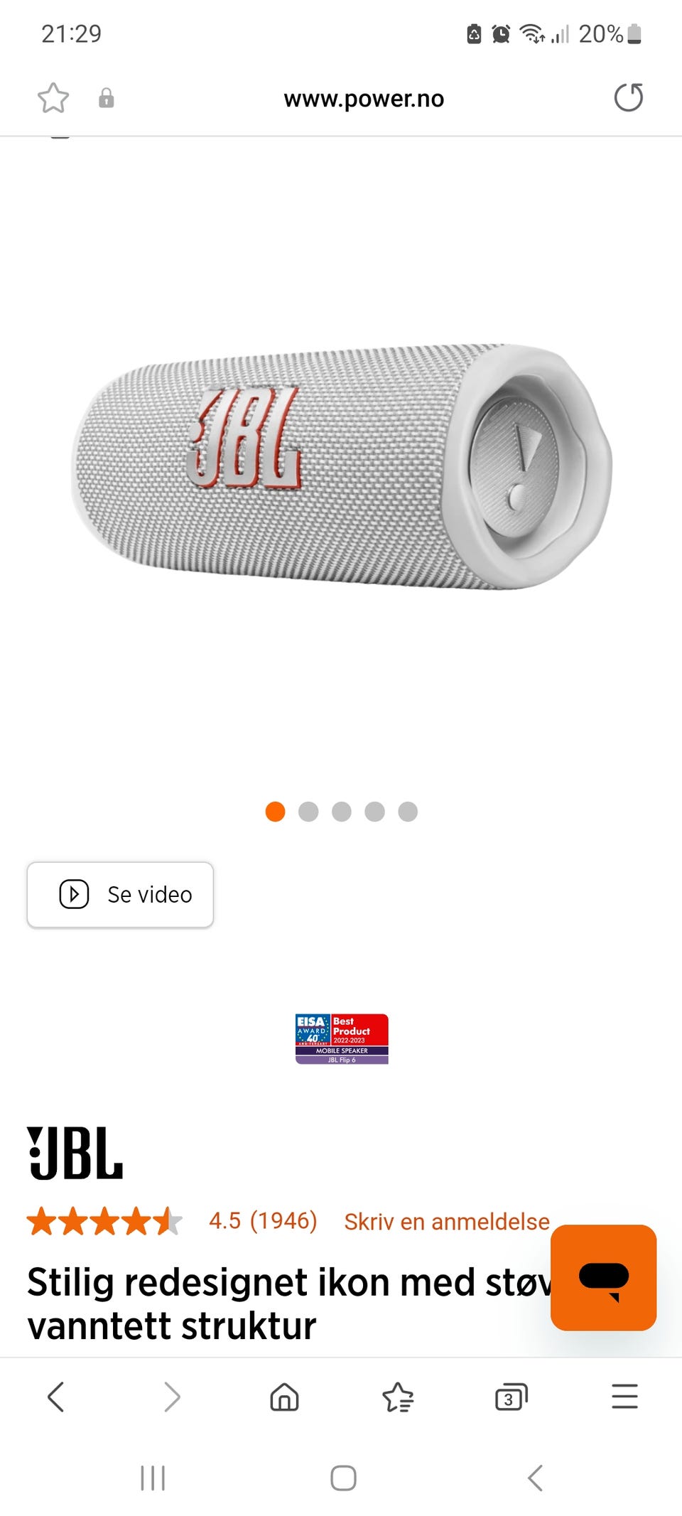Screen dimensions: 682x1516
Task: Reload the page with the refresh icon
Action: pos(628,98)
